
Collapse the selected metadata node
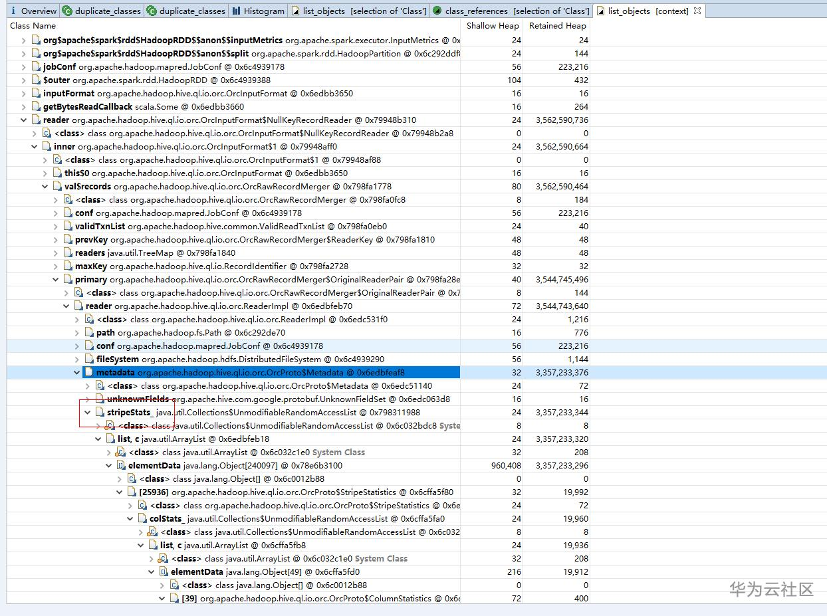tap(77, 372)
